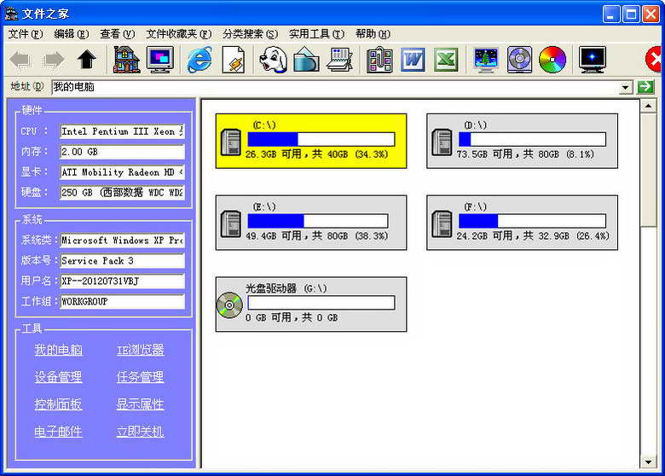Click the scrollbar down arrow
Viewport: 665px width, 476px height.
click(649, 461)
